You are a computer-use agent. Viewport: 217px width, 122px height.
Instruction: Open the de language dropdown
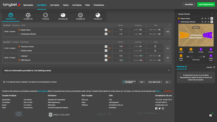[168, 82]
